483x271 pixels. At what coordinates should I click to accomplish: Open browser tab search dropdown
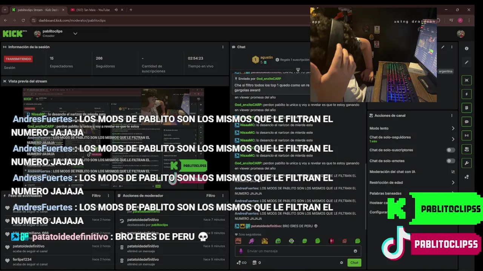coord(5,10)
